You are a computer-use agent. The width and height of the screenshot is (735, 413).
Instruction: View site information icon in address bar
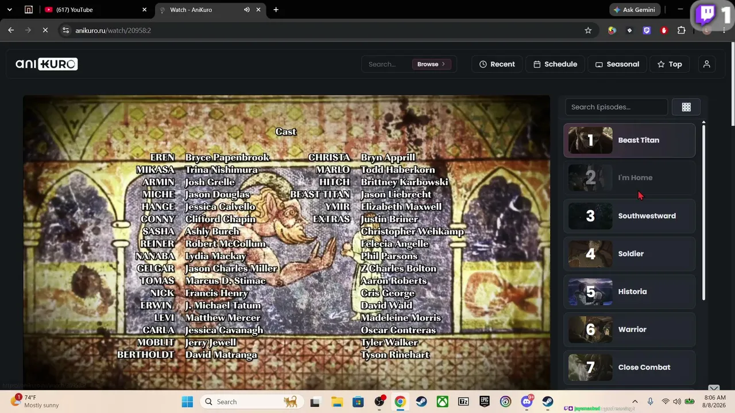66,30
